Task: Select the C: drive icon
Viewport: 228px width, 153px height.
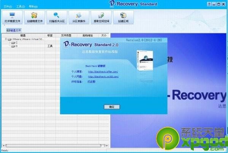Action: tap(13, 43)
